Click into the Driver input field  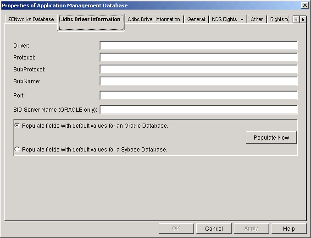point(198,45)
